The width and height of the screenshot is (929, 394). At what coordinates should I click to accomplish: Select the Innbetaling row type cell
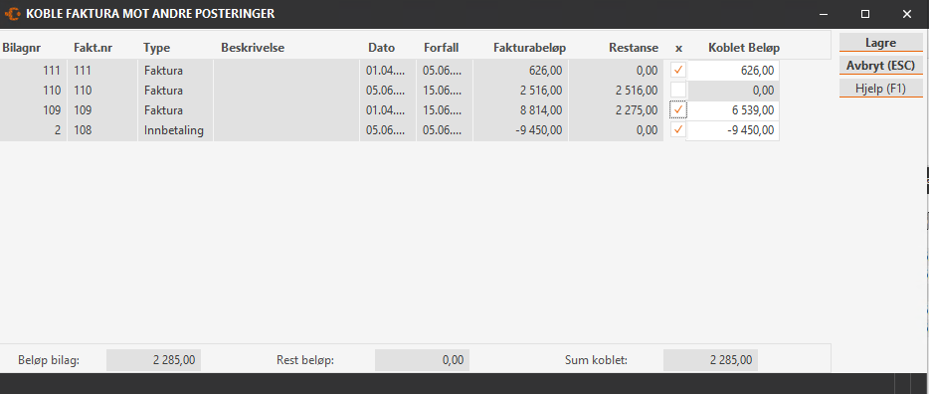[175, 130]
